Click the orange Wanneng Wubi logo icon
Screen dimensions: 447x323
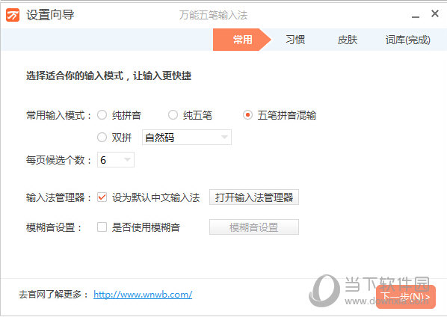click(x=13, y=15)
